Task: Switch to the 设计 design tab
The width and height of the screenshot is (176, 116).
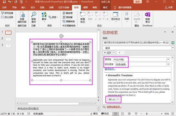Action: tap(33, 7)
